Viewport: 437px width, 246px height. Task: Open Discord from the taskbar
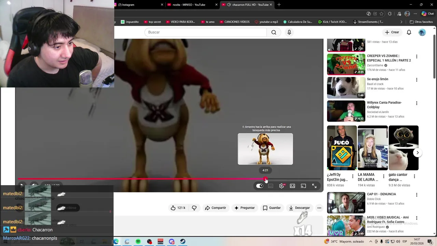[172, 242]
